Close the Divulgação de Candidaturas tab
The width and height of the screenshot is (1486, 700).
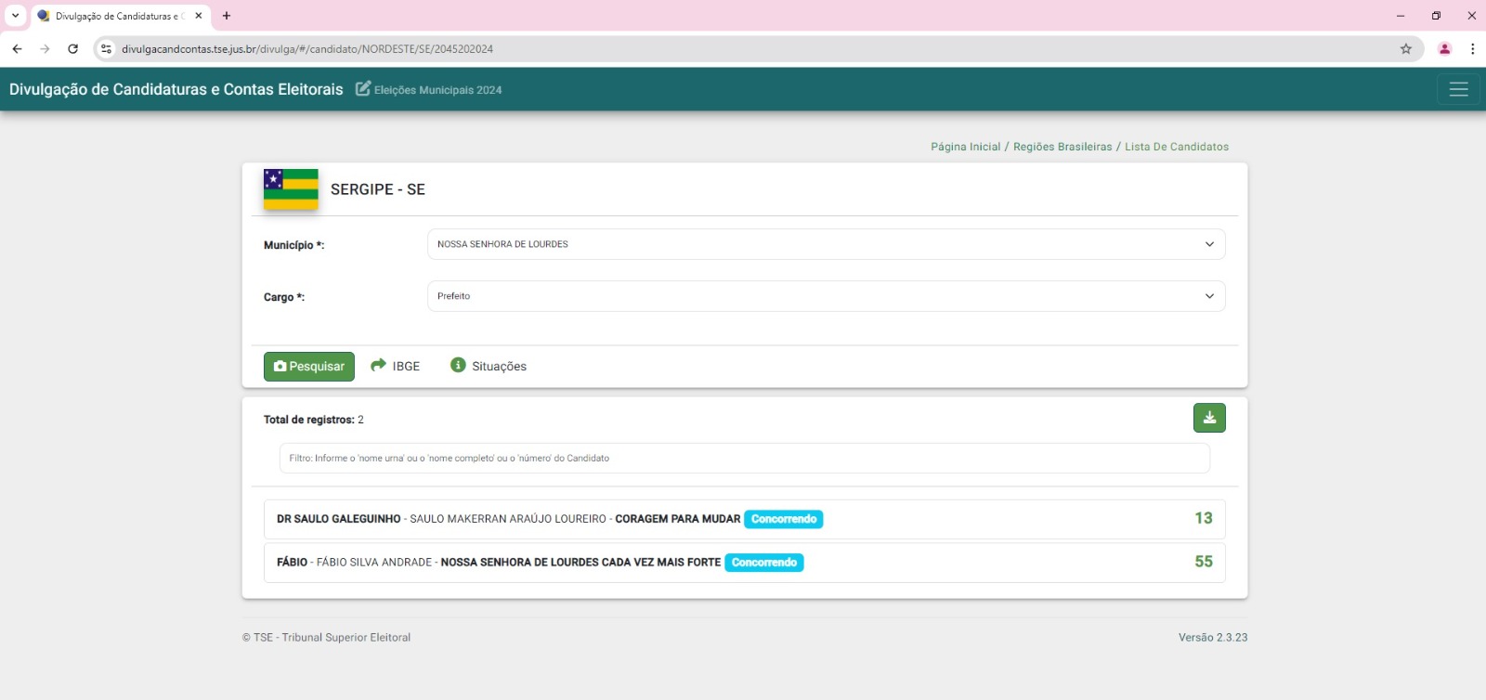pyautogui.click(x=199, y=16)
